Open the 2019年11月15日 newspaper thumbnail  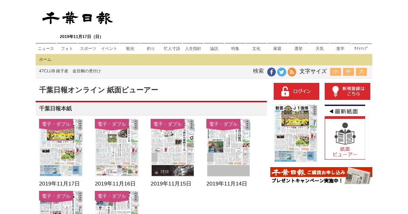point(172,147)
